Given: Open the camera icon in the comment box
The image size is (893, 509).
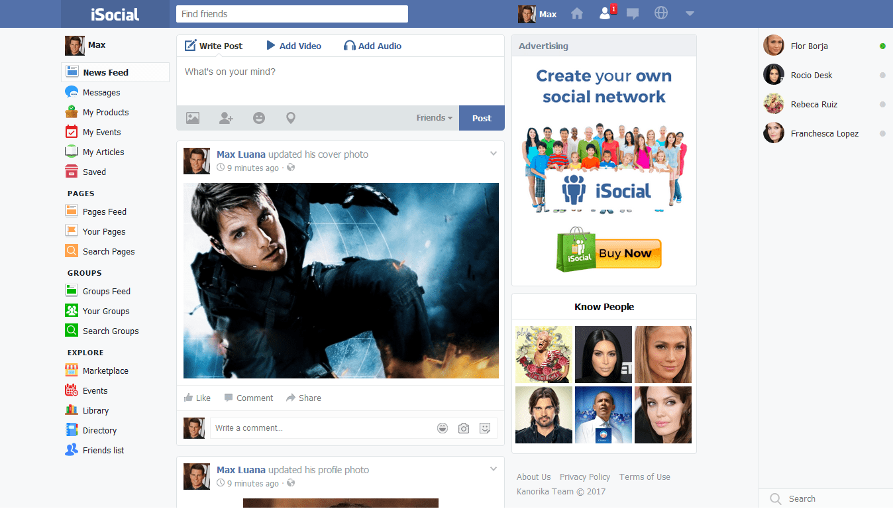Looking at the screenshot, I should (x=463, y=427).
